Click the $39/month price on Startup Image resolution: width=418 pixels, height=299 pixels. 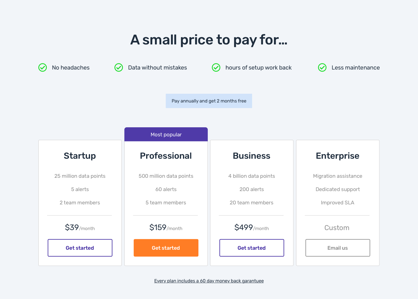point(80,228)
